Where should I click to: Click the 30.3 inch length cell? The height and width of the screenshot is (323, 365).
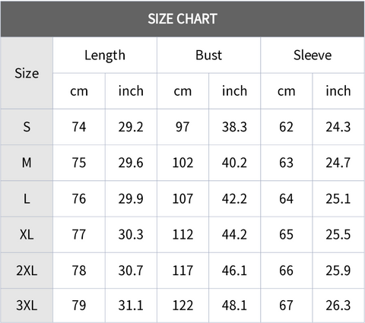click(131, 235)
